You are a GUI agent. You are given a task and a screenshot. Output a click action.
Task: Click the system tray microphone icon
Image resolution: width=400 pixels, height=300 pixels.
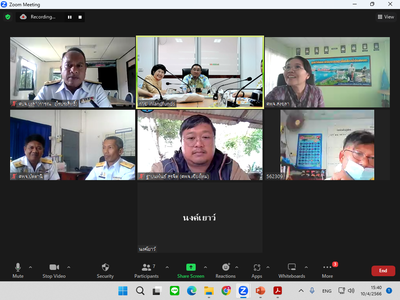pos(312,291)
